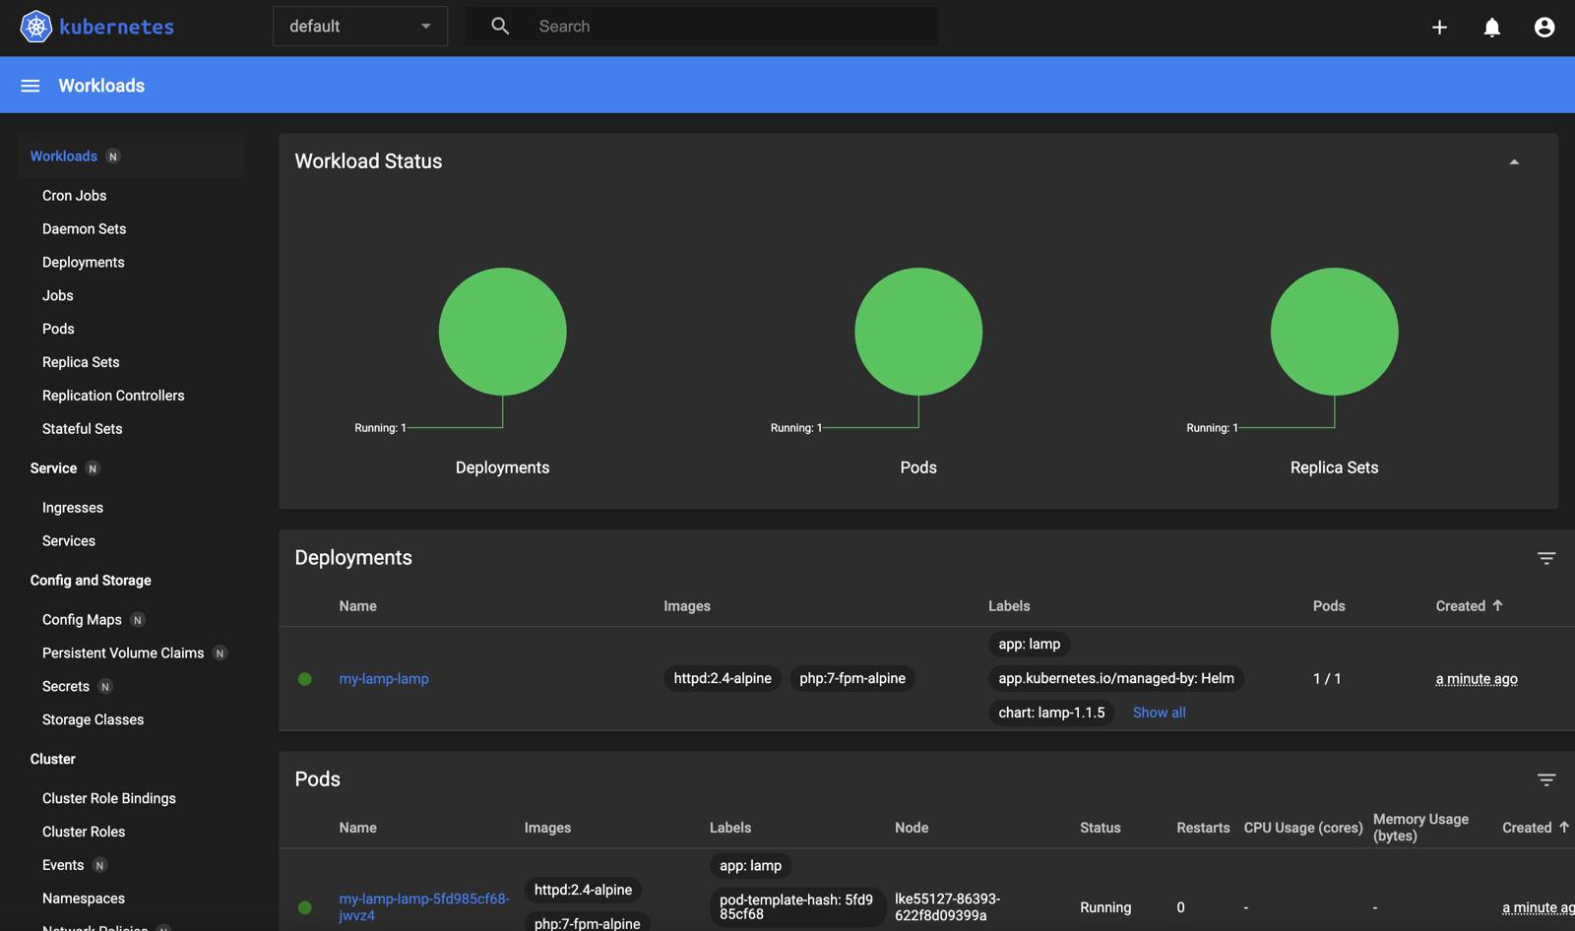
Task: Go to Persistent Volume Claims
Action: tap(123, 653)
